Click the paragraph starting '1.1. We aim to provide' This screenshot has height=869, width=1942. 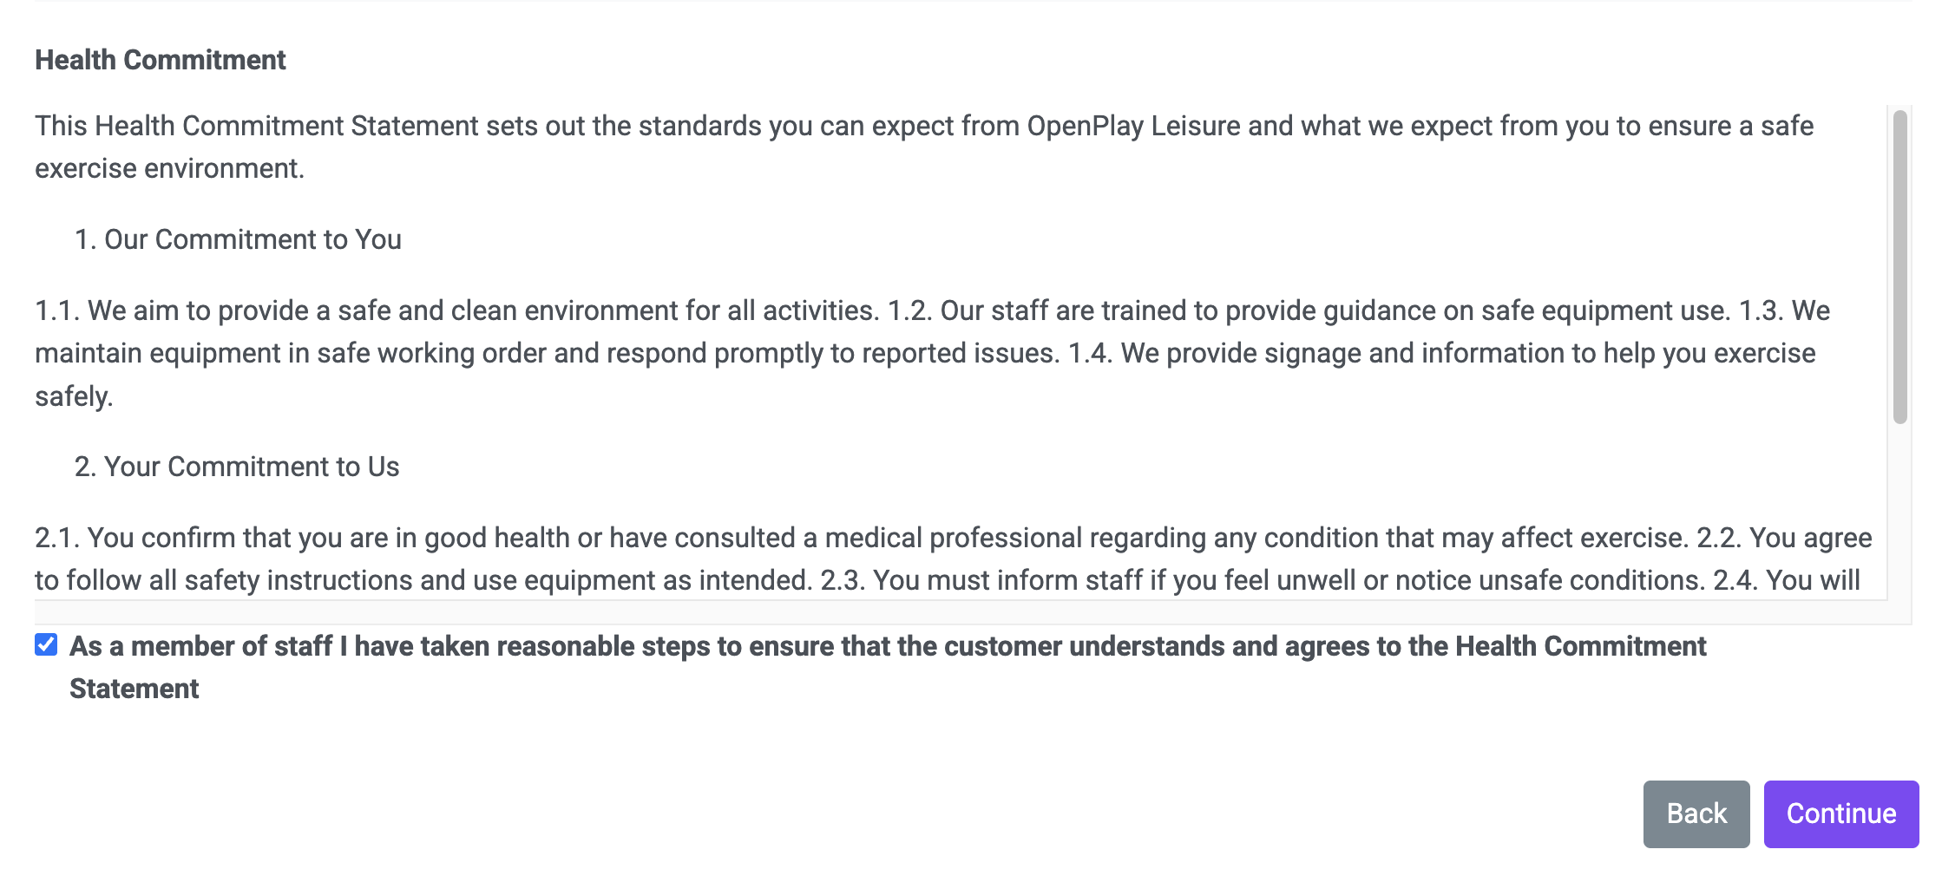(933, 353)
